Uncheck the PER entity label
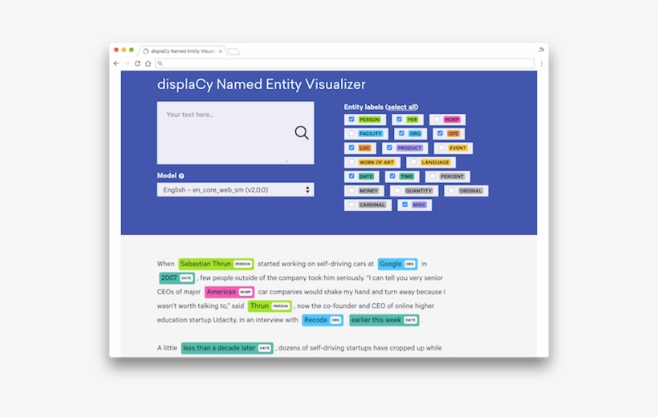Image resolution: width=658 pixels, height=417 pixels. pos(399,119)
